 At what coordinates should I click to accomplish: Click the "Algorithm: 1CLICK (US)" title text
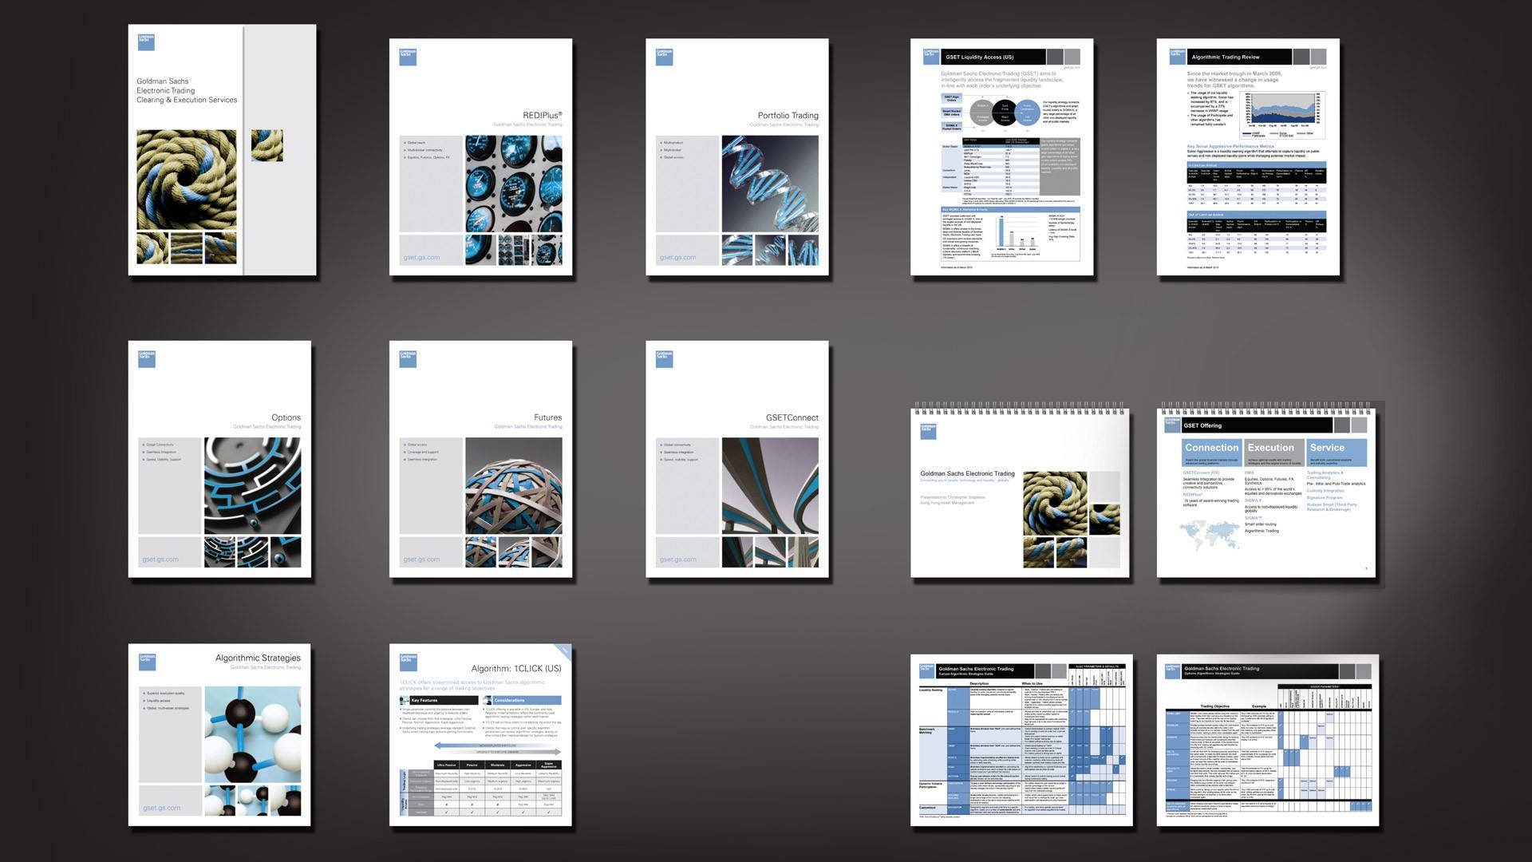pos(515,669)
